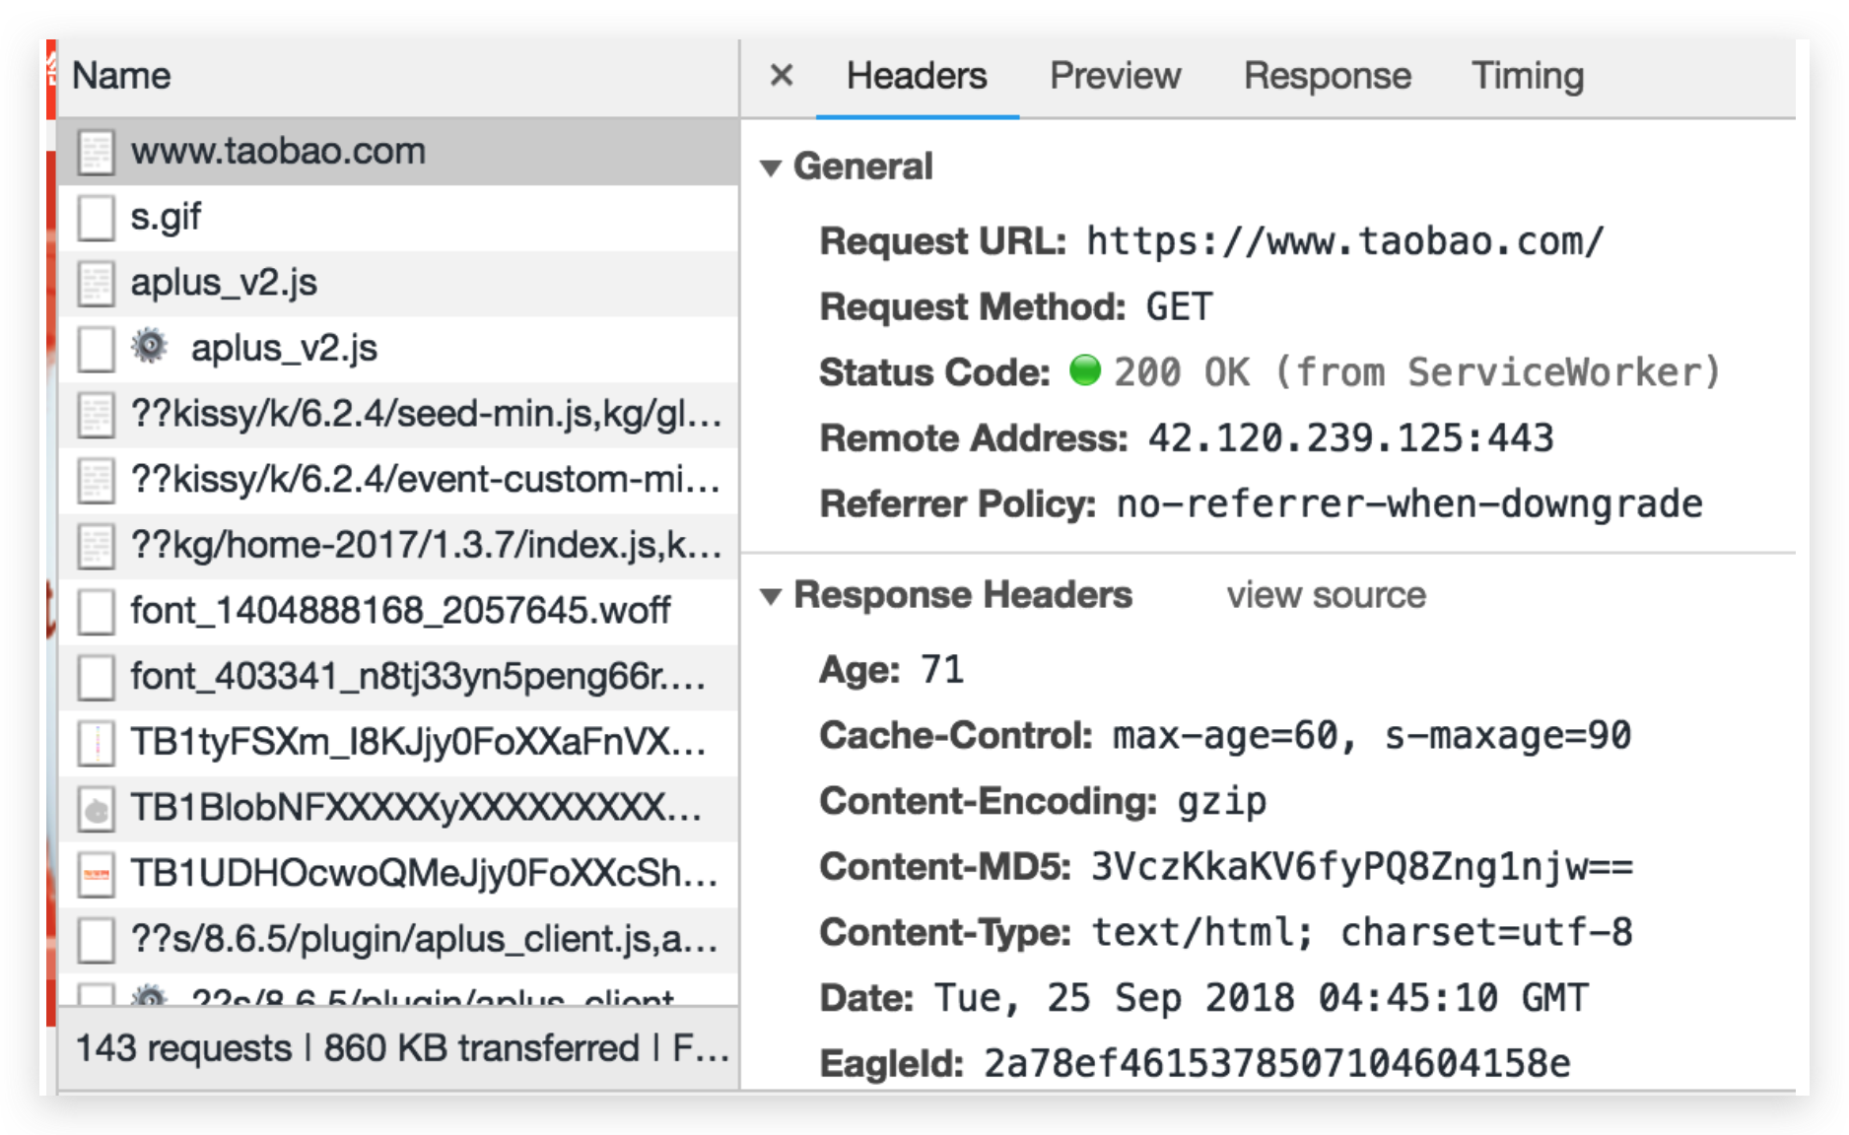Click the script icon for the first aplus_v2.js
This screenshot has width=1849, height=1135.
[97, 284]
